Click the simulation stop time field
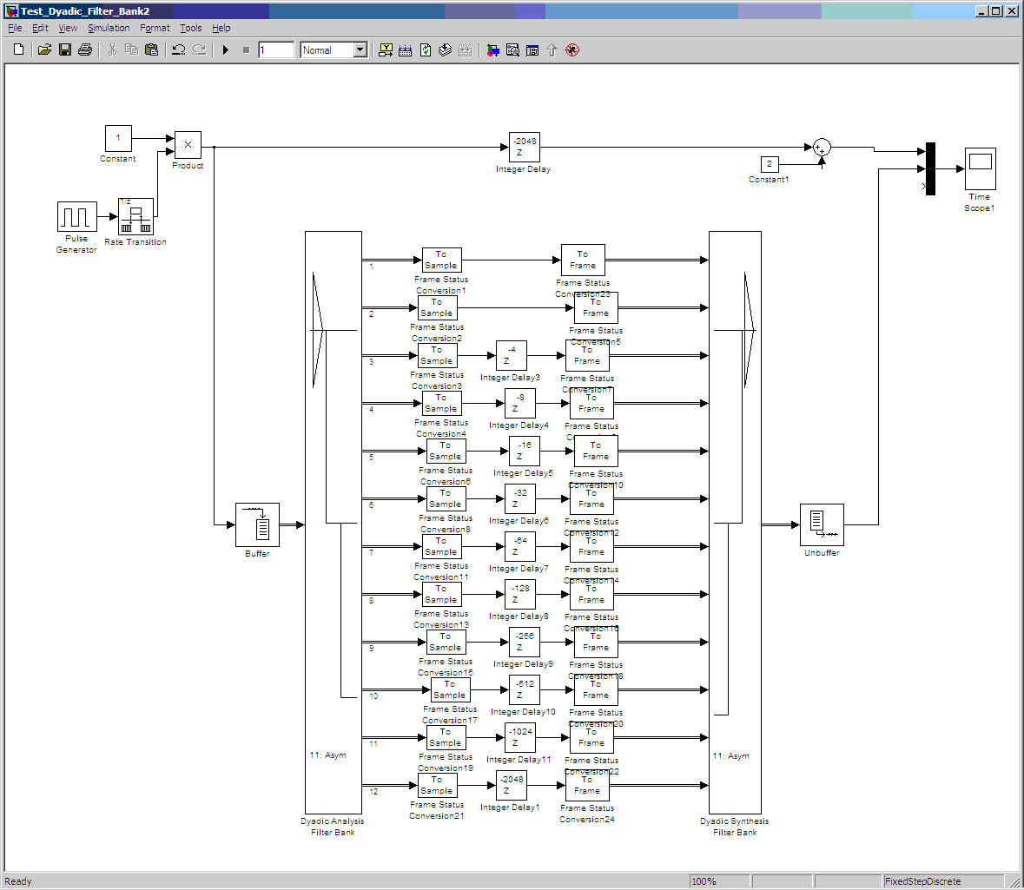This screenshot has width=1024, height=890. tap(276, 50)
